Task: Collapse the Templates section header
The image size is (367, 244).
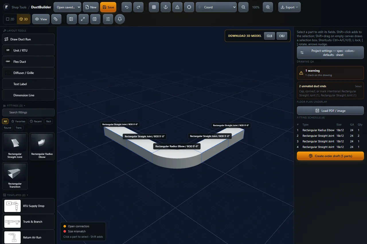Action: [16, 195]
